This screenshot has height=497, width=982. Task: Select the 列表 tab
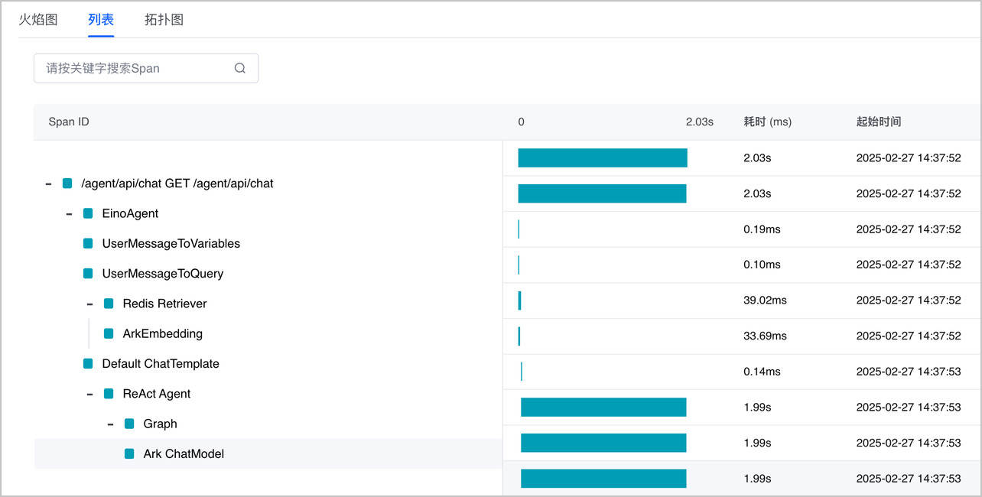101,20
